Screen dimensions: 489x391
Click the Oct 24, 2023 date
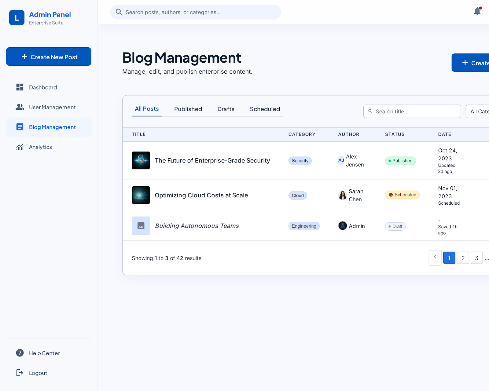pyautogui.click(x=448, y=154)
